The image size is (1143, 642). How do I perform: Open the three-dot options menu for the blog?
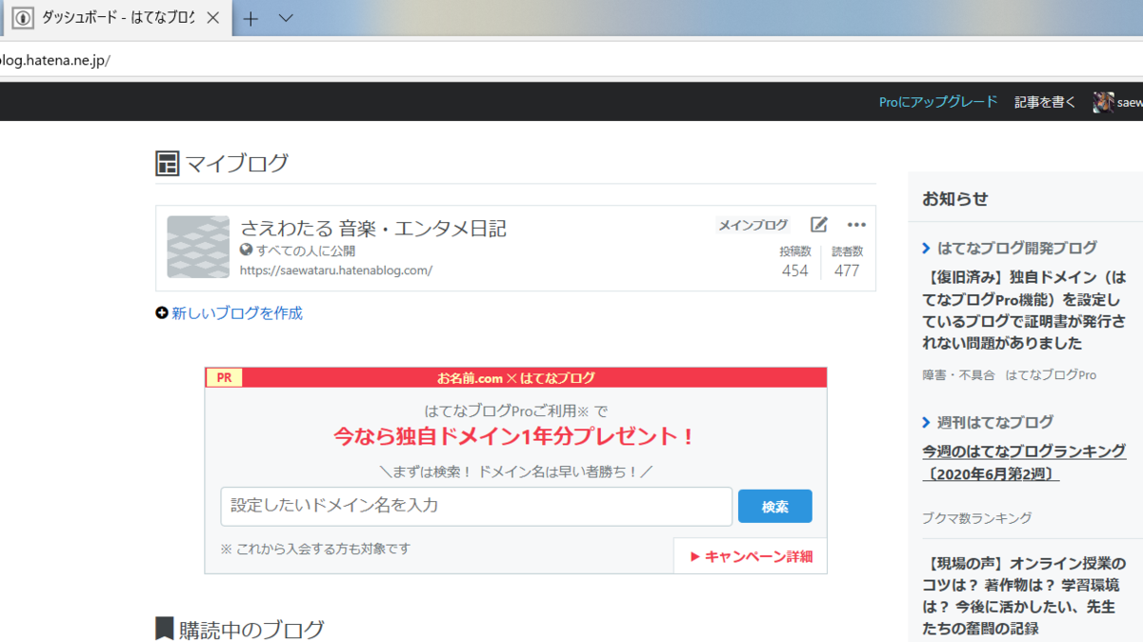tap(855, 225)
